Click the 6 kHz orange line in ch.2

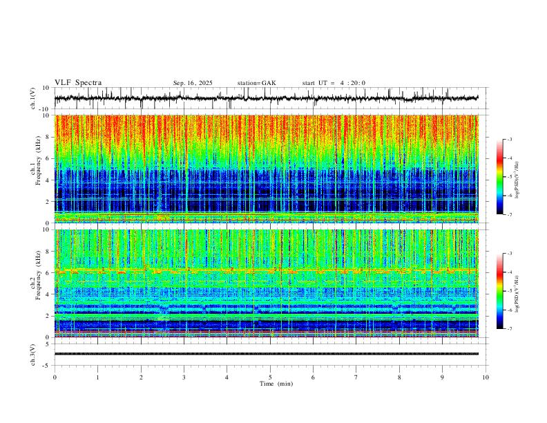click(266, 270)
